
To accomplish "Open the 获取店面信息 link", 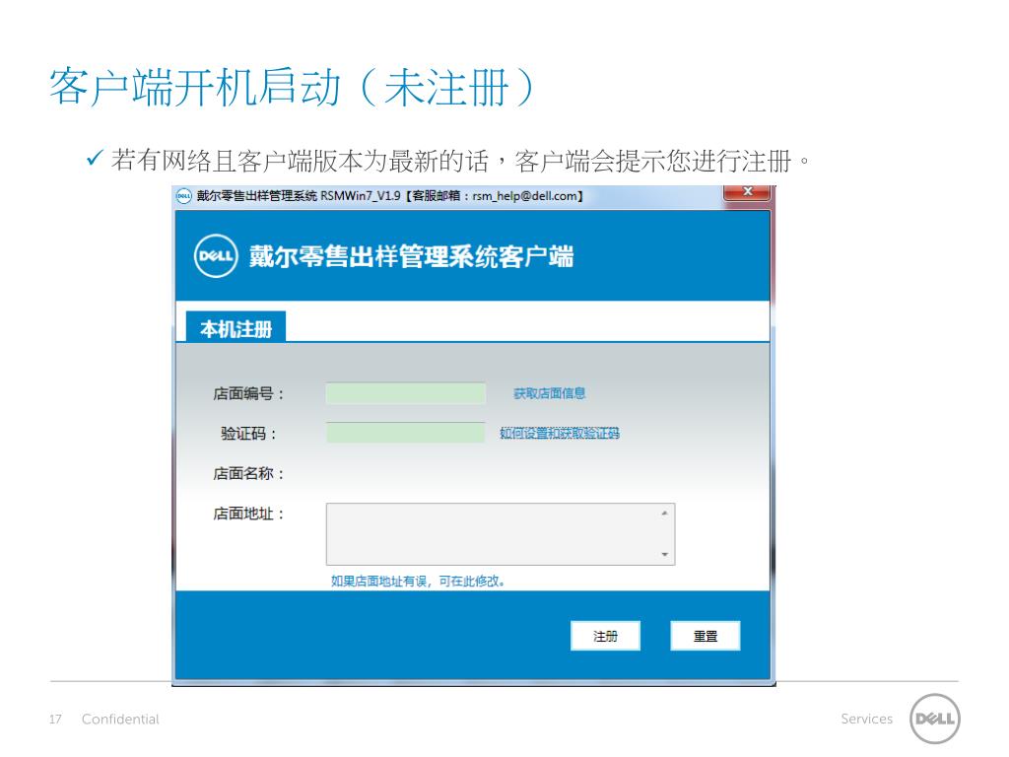I will [x=549, y=393].
